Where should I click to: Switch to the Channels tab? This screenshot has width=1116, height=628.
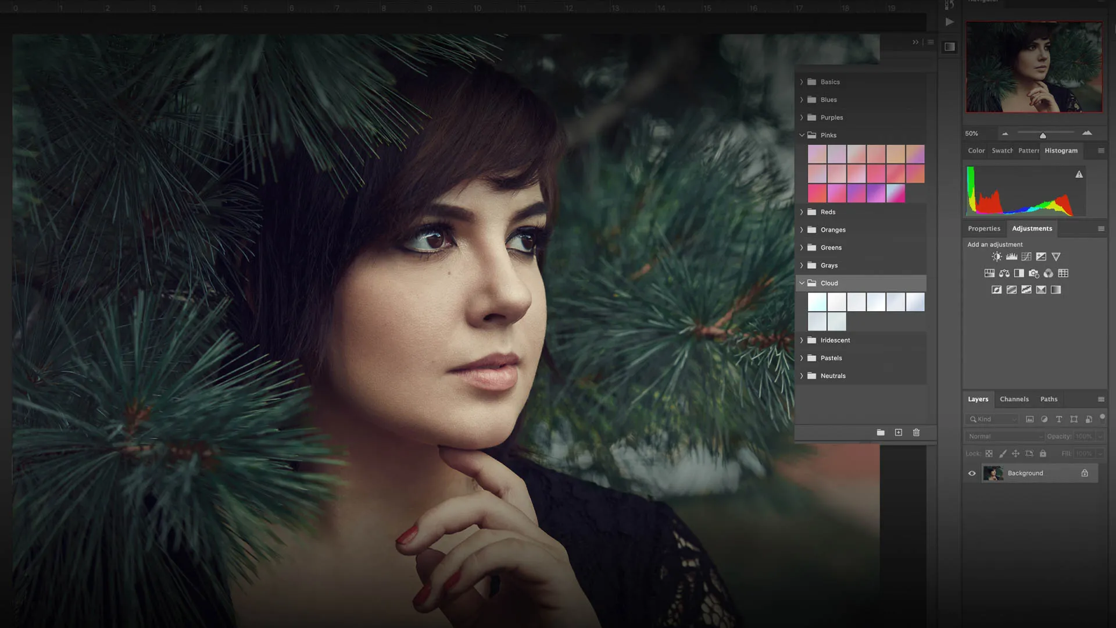coord(1014,399)
